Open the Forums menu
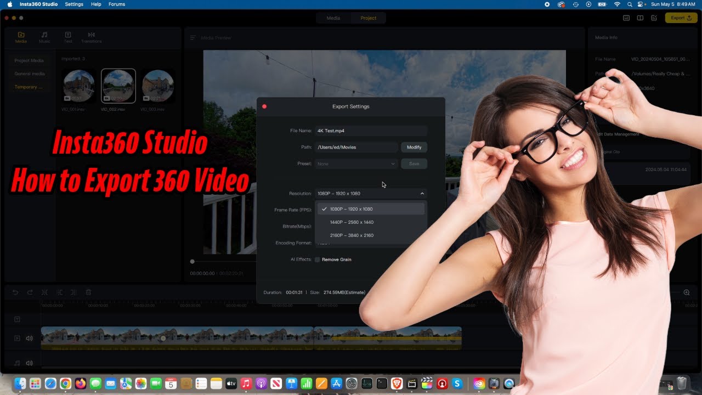 pos(117,4)
